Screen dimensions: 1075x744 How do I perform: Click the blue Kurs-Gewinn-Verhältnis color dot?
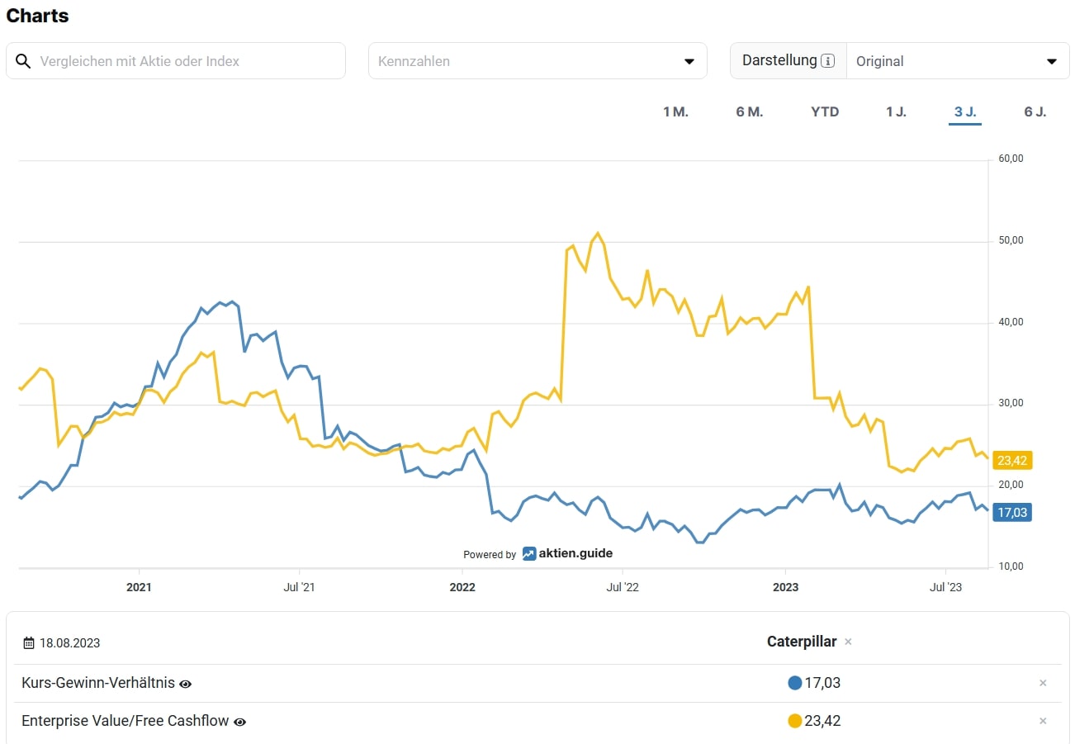795,683
